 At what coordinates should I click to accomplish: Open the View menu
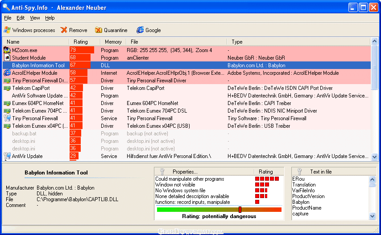pyautogui.click(x=35, y=18)
